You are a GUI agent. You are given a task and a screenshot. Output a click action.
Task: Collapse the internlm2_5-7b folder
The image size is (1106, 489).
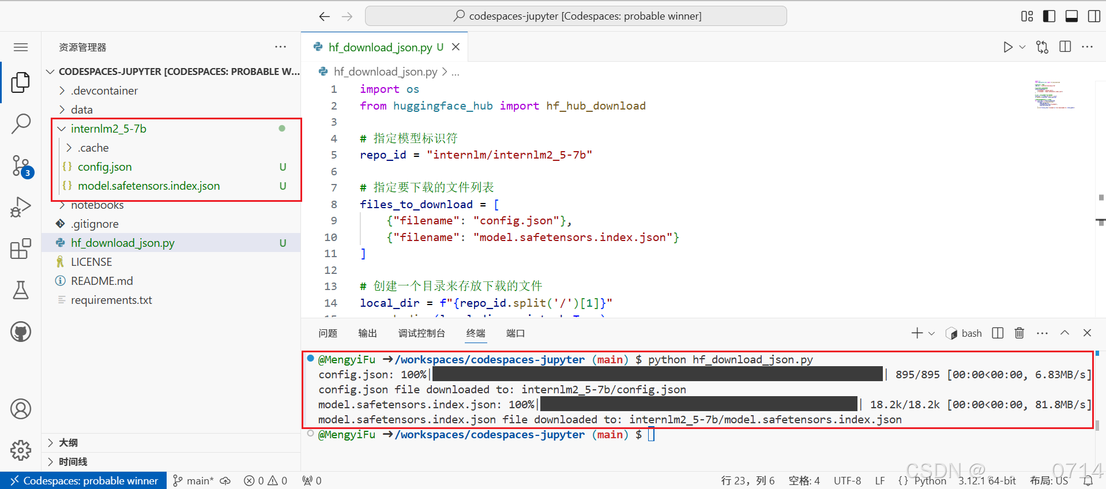point(108,129)
